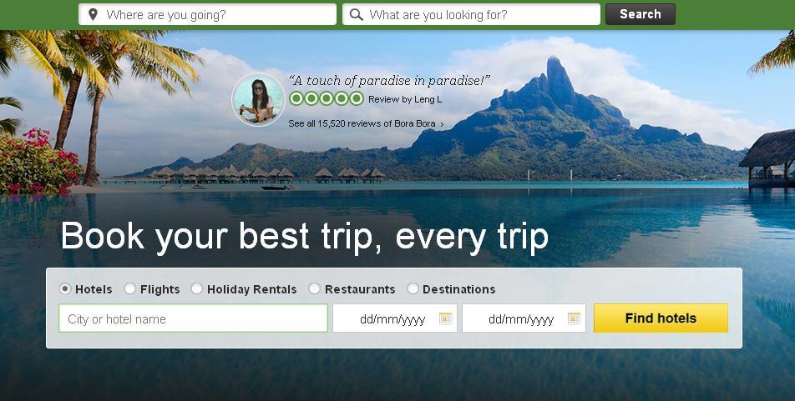Select the Flights radio button
Image resolution: width=795 pixels, height=401 pixels.
[130, 288]
